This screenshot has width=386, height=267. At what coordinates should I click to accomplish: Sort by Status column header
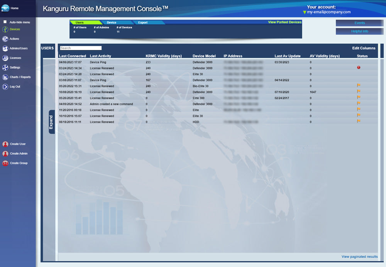362,56
